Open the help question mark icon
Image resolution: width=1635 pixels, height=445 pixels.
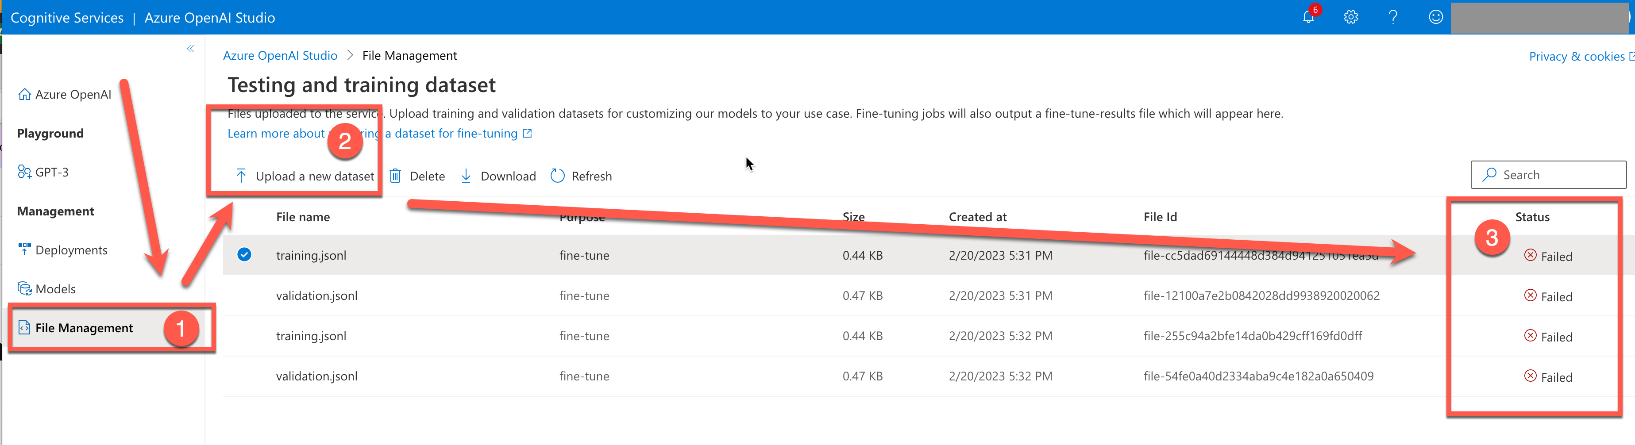tap(1393, 17)
